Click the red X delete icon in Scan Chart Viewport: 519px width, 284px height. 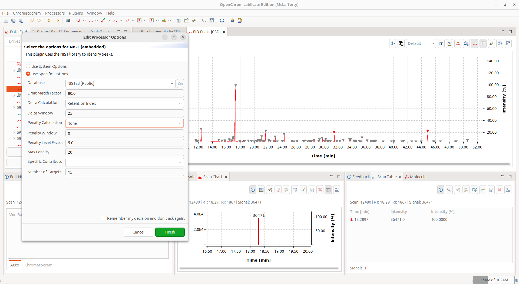[320, 190]
